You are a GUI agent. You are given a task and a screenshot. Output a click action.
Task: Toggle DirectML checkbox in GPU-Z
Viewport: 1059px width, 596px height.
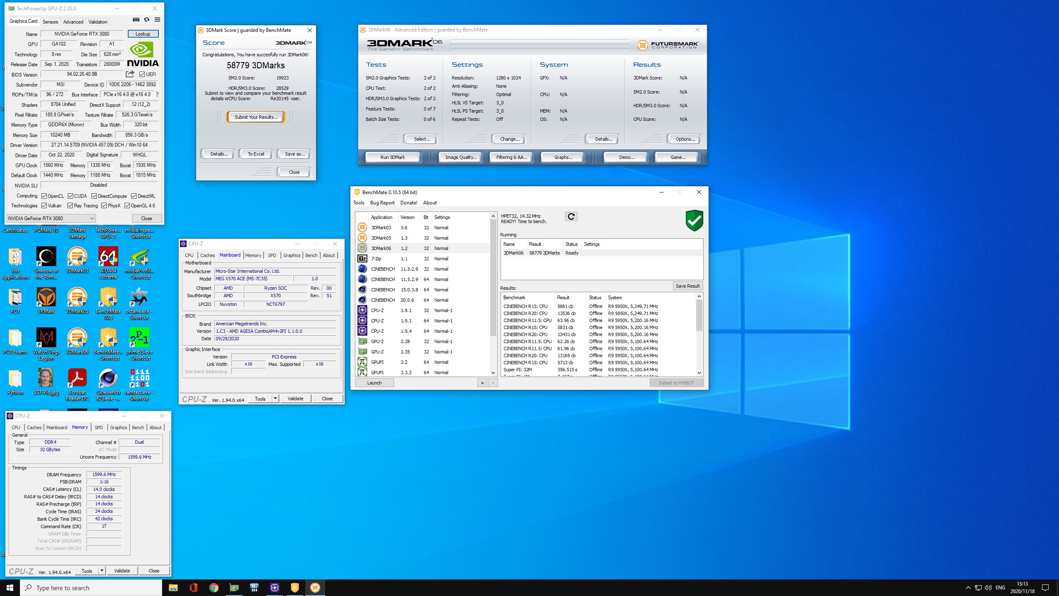(134, 196)
